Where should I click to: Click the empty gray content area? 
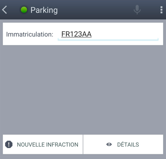tap(83, 90)
